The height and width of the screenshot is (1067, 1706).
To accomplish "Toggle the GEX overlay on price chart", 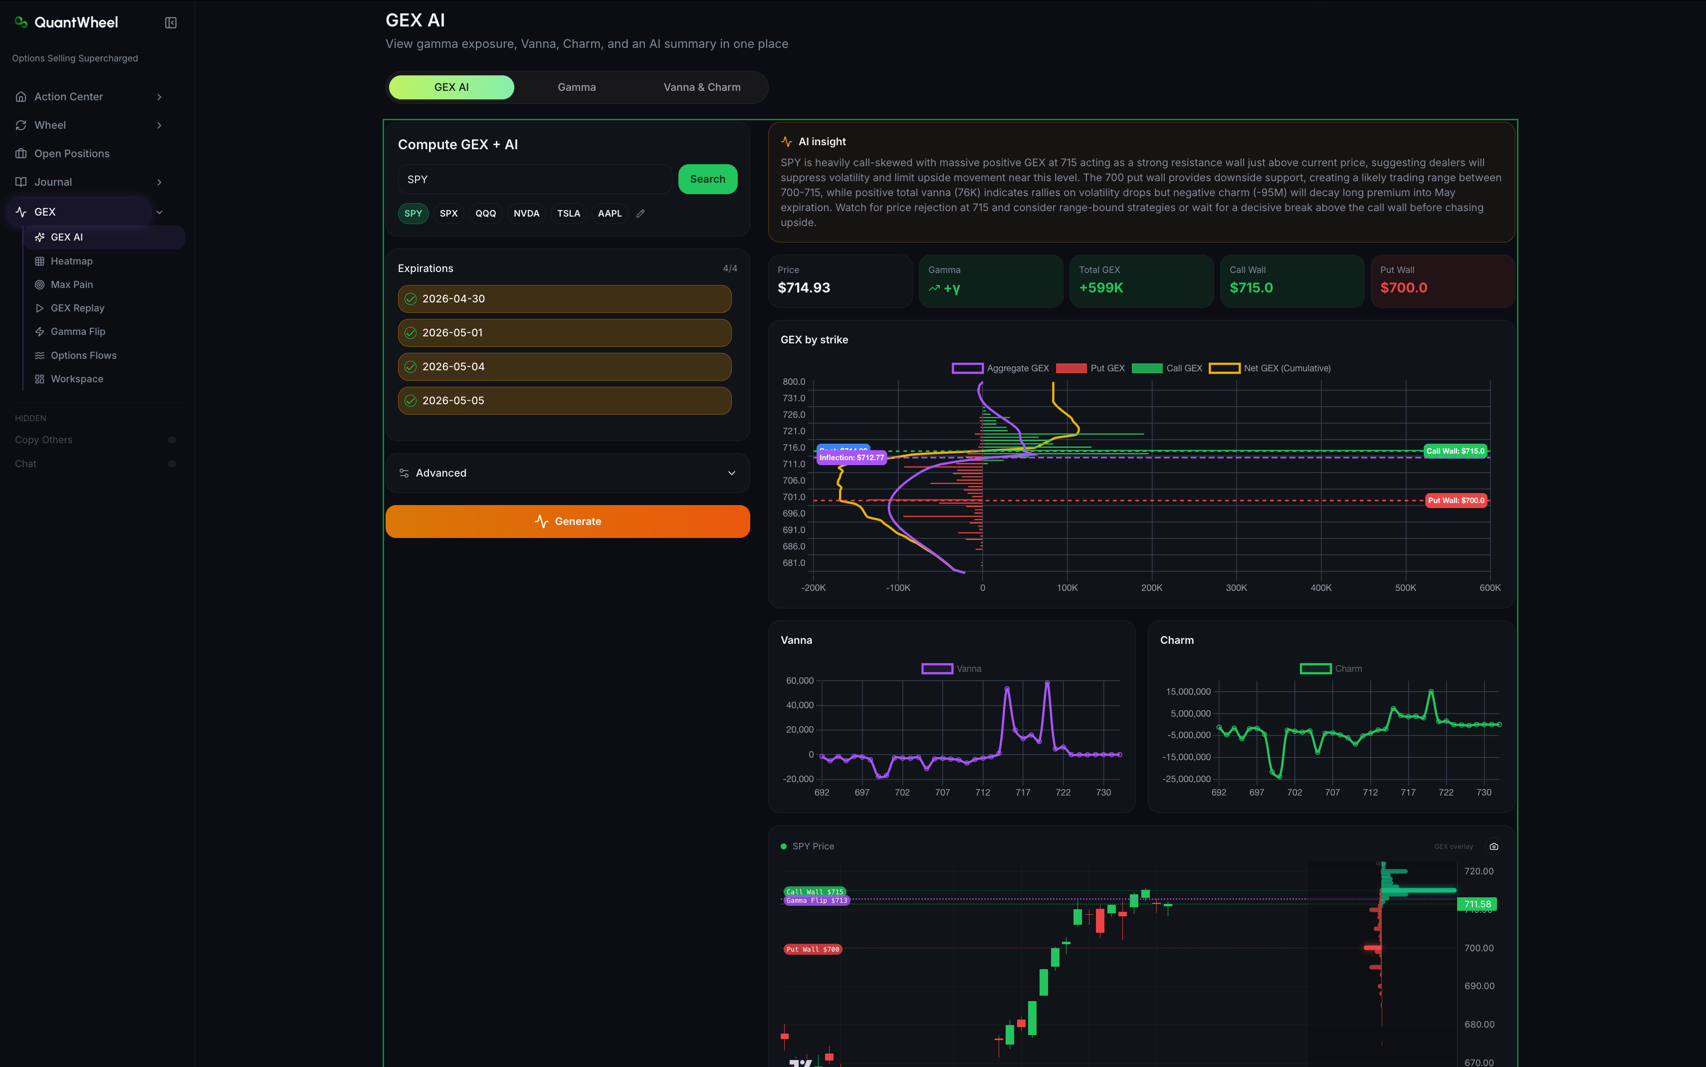I will point(1453,846).
